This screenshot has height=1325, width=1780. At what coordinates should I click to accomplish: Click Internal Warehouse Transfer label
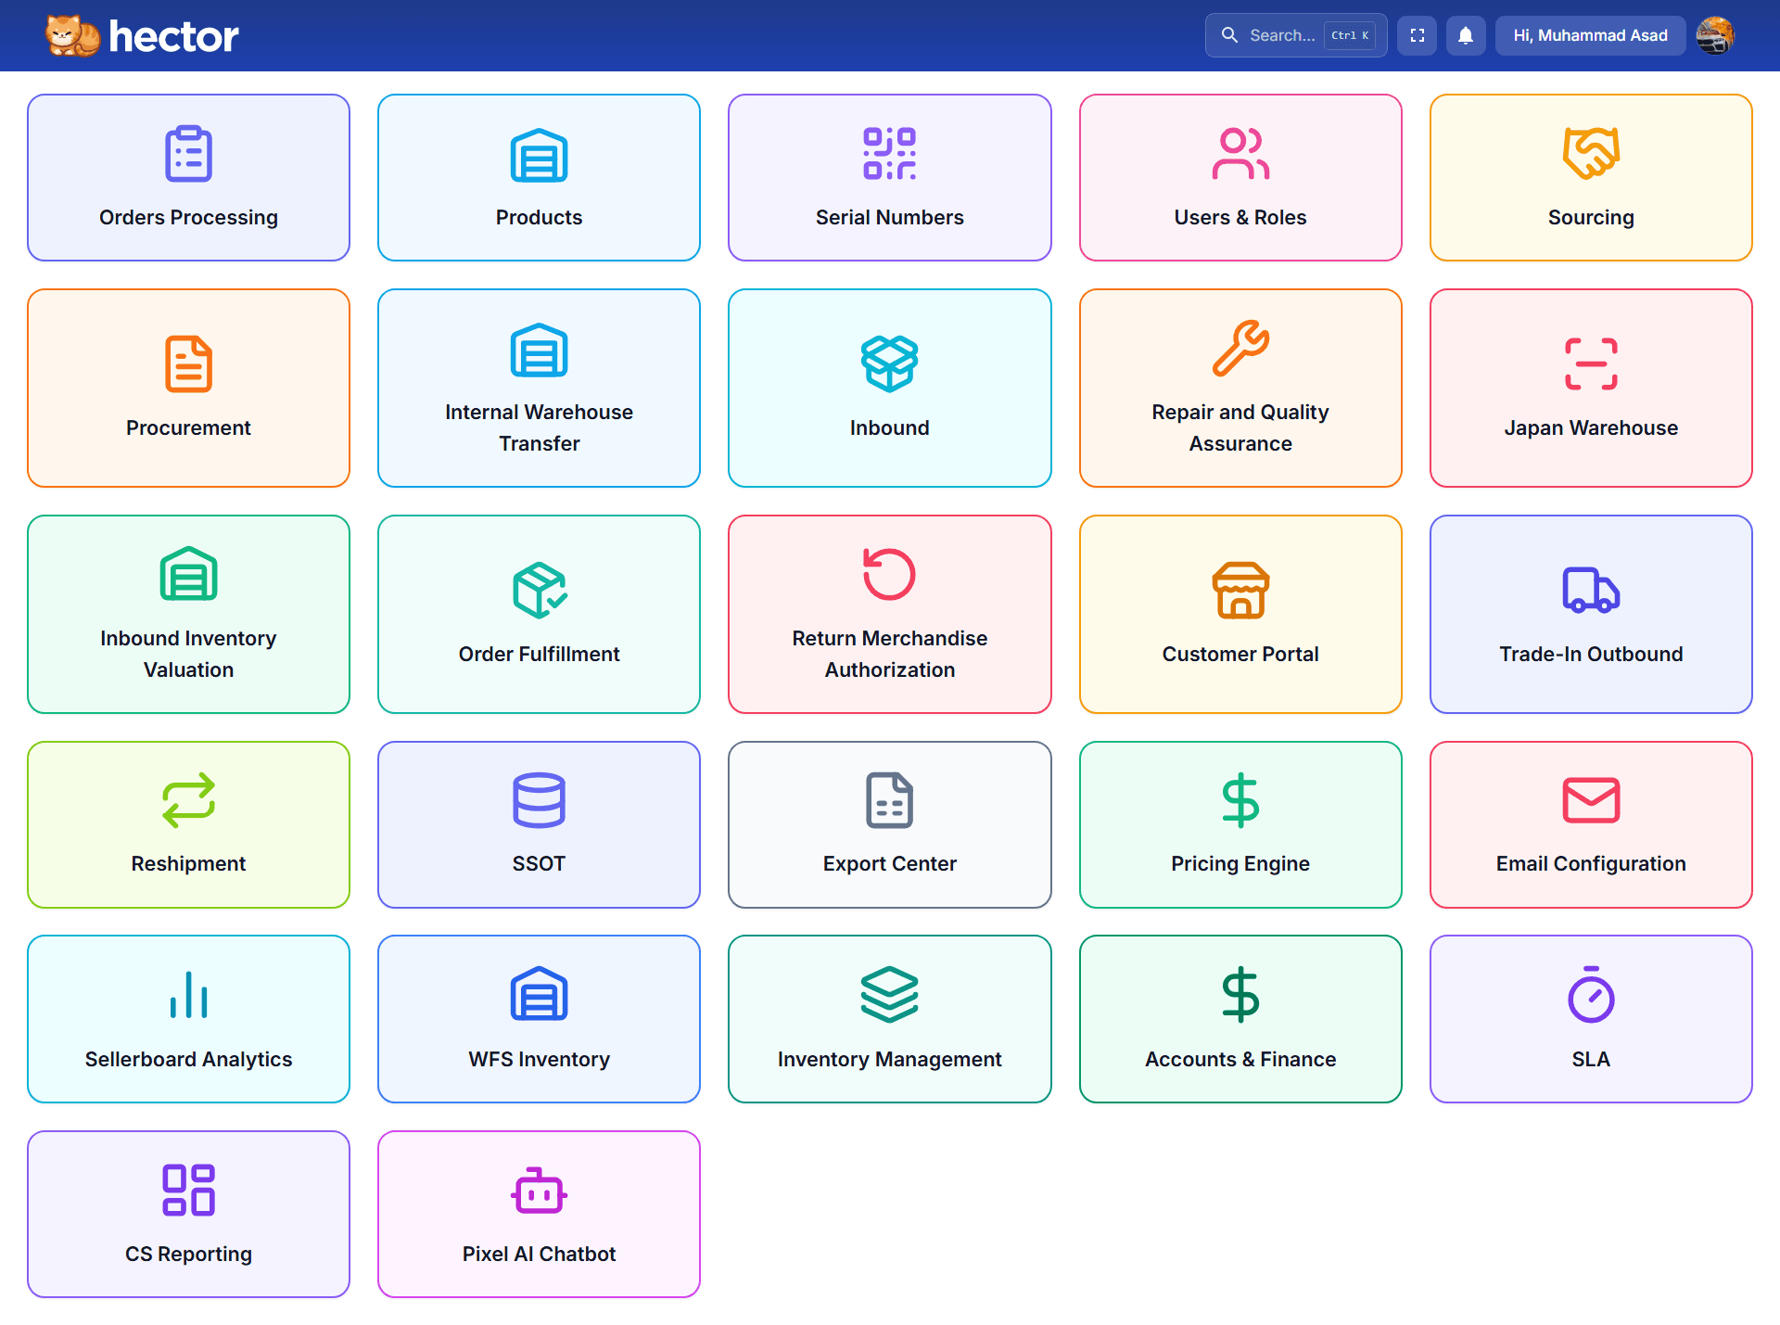(x=539, y=427)
